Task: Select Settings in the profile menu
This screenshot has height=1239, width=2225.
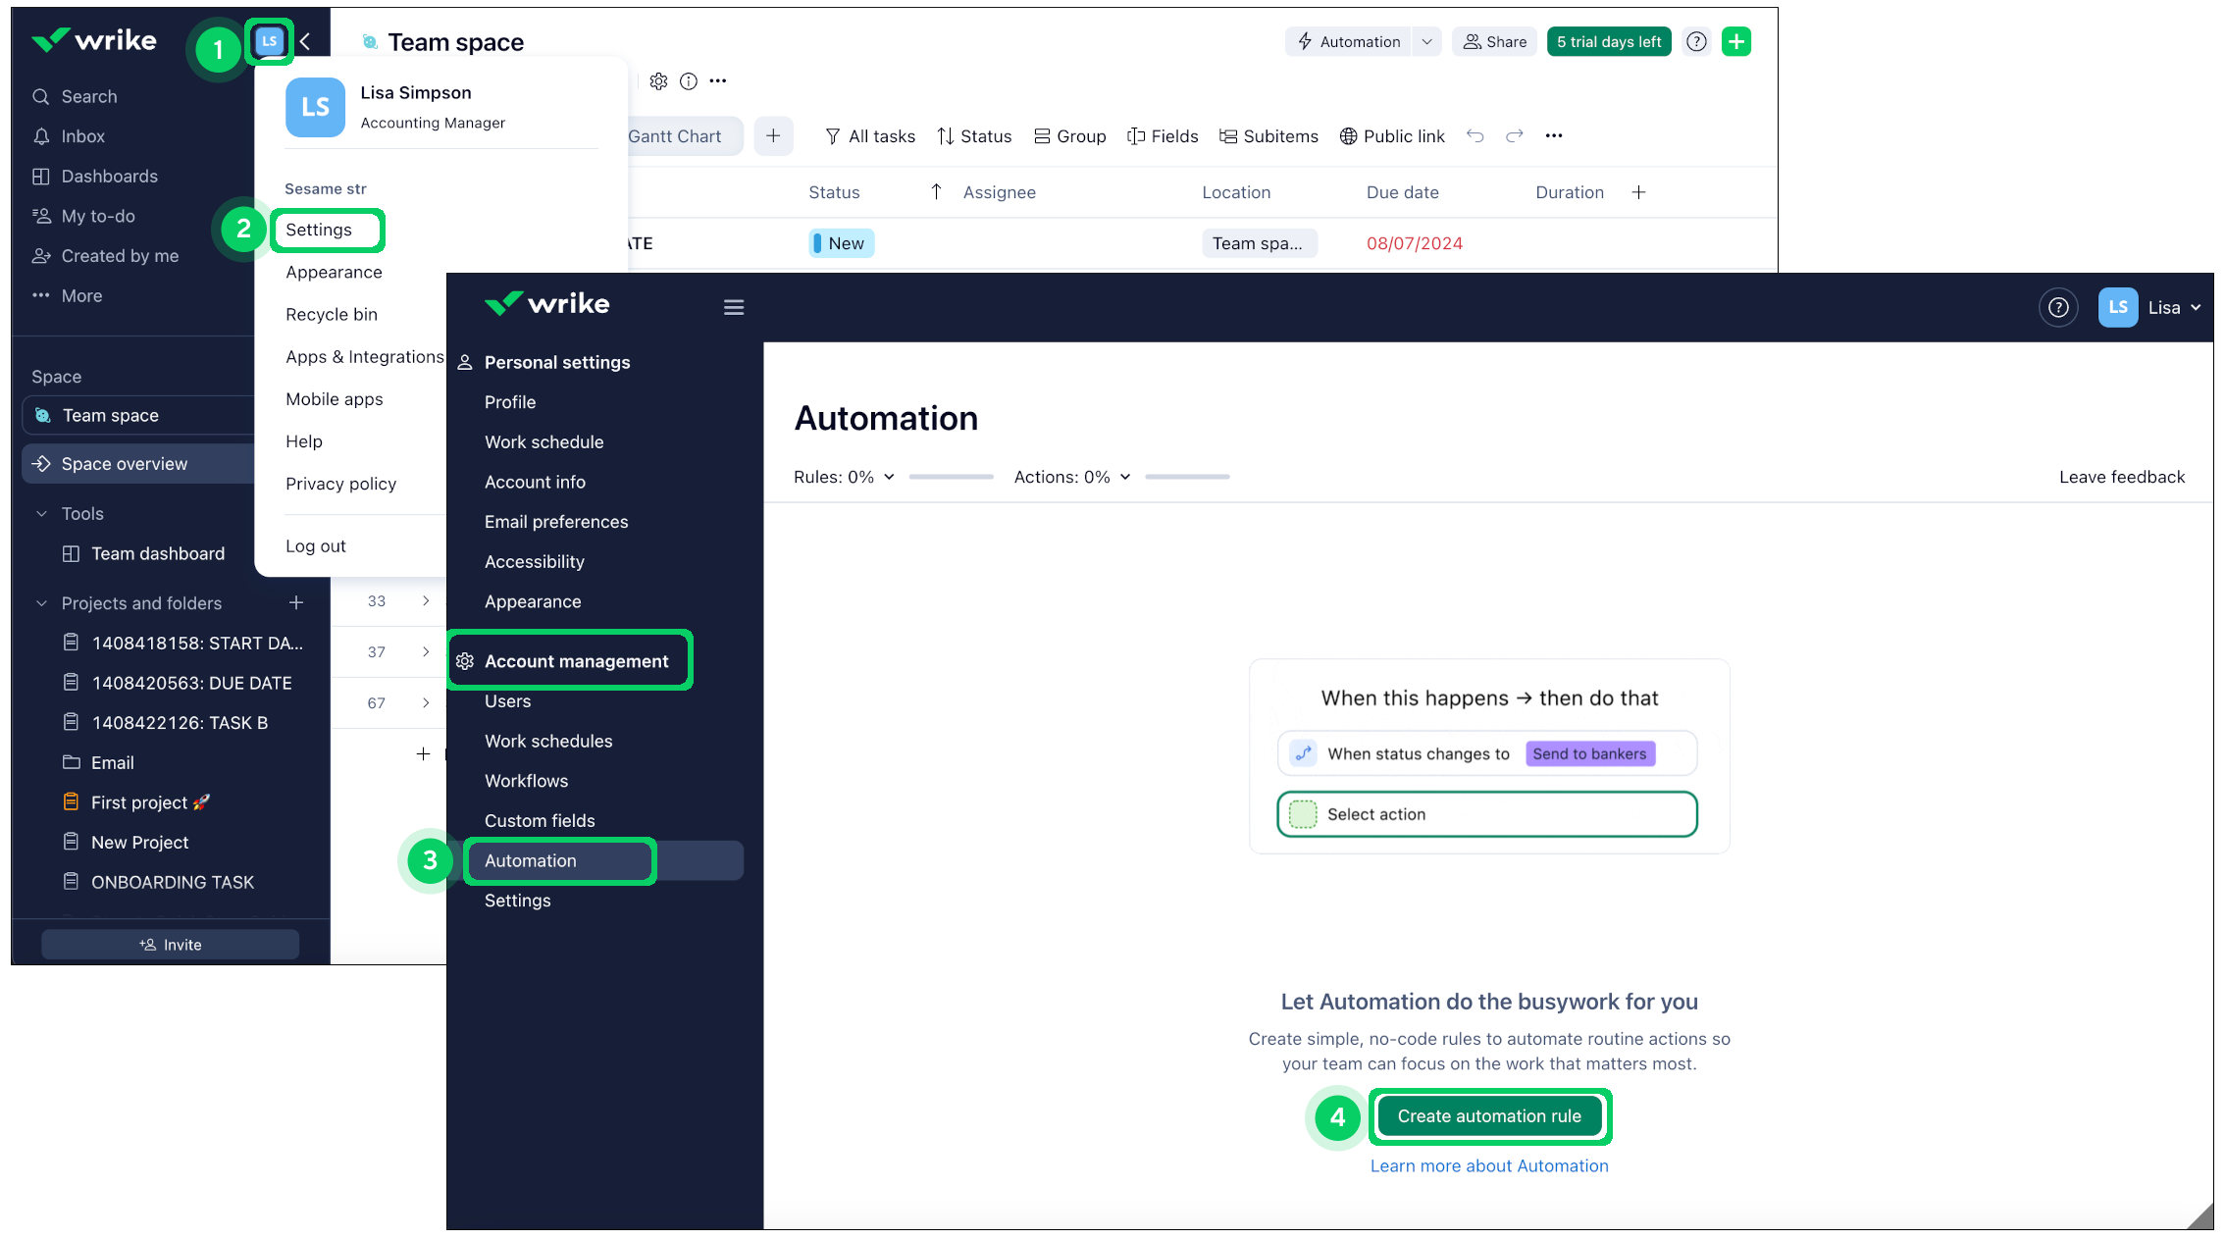Action: tap(319, 230)
